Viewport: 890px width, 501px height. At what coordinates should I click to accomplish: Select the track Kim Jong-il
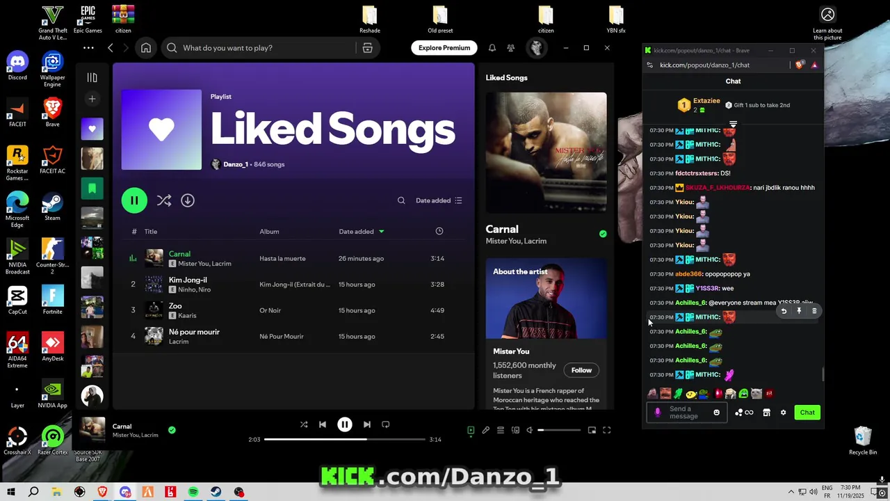[x=188, y=280]
